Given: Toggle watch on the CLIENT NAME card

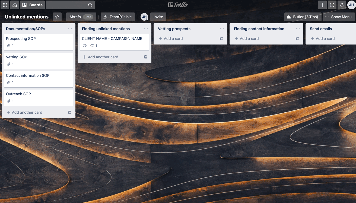Looking at the screenshot, I should point(84,45).
